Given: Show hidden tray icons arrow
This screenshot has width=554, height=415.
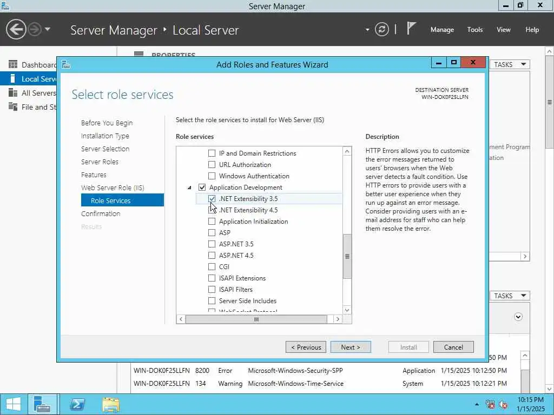Looking at the screenshot, I should [x=477, y=404].
